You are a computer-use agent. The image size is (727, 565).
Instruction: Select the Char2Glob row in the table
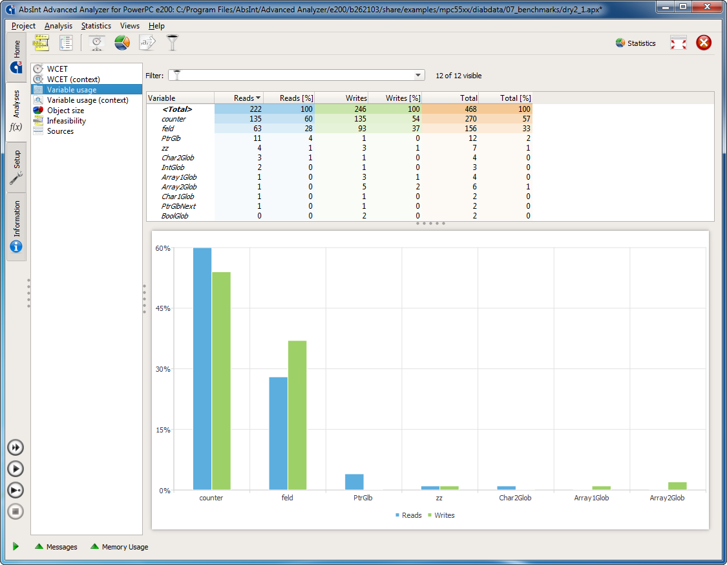click(x=339, y=158)
